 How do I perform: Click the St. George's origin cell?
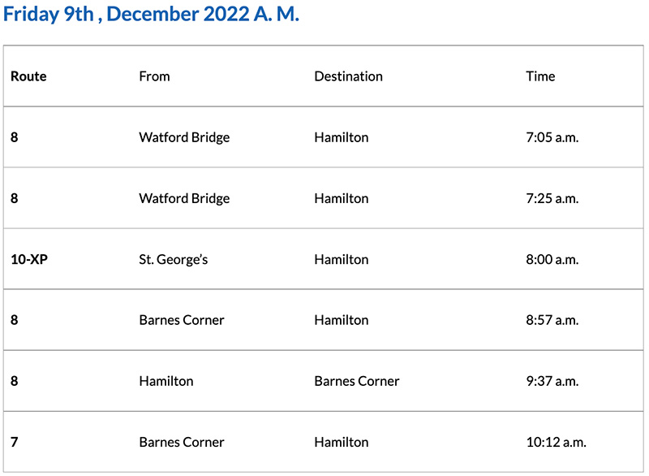pyautogui.click(x=172, y=259)
